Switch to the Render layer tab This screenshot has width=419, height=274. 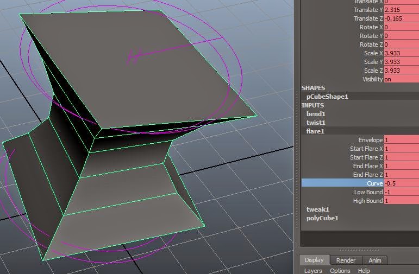pyautogui.click(x=346, y=260)
